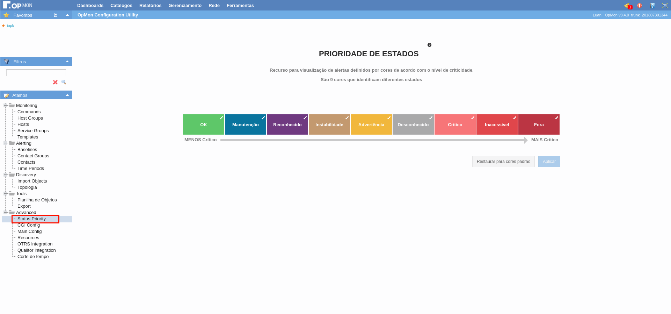Click the magnifier search filter icon

[64, 82]
